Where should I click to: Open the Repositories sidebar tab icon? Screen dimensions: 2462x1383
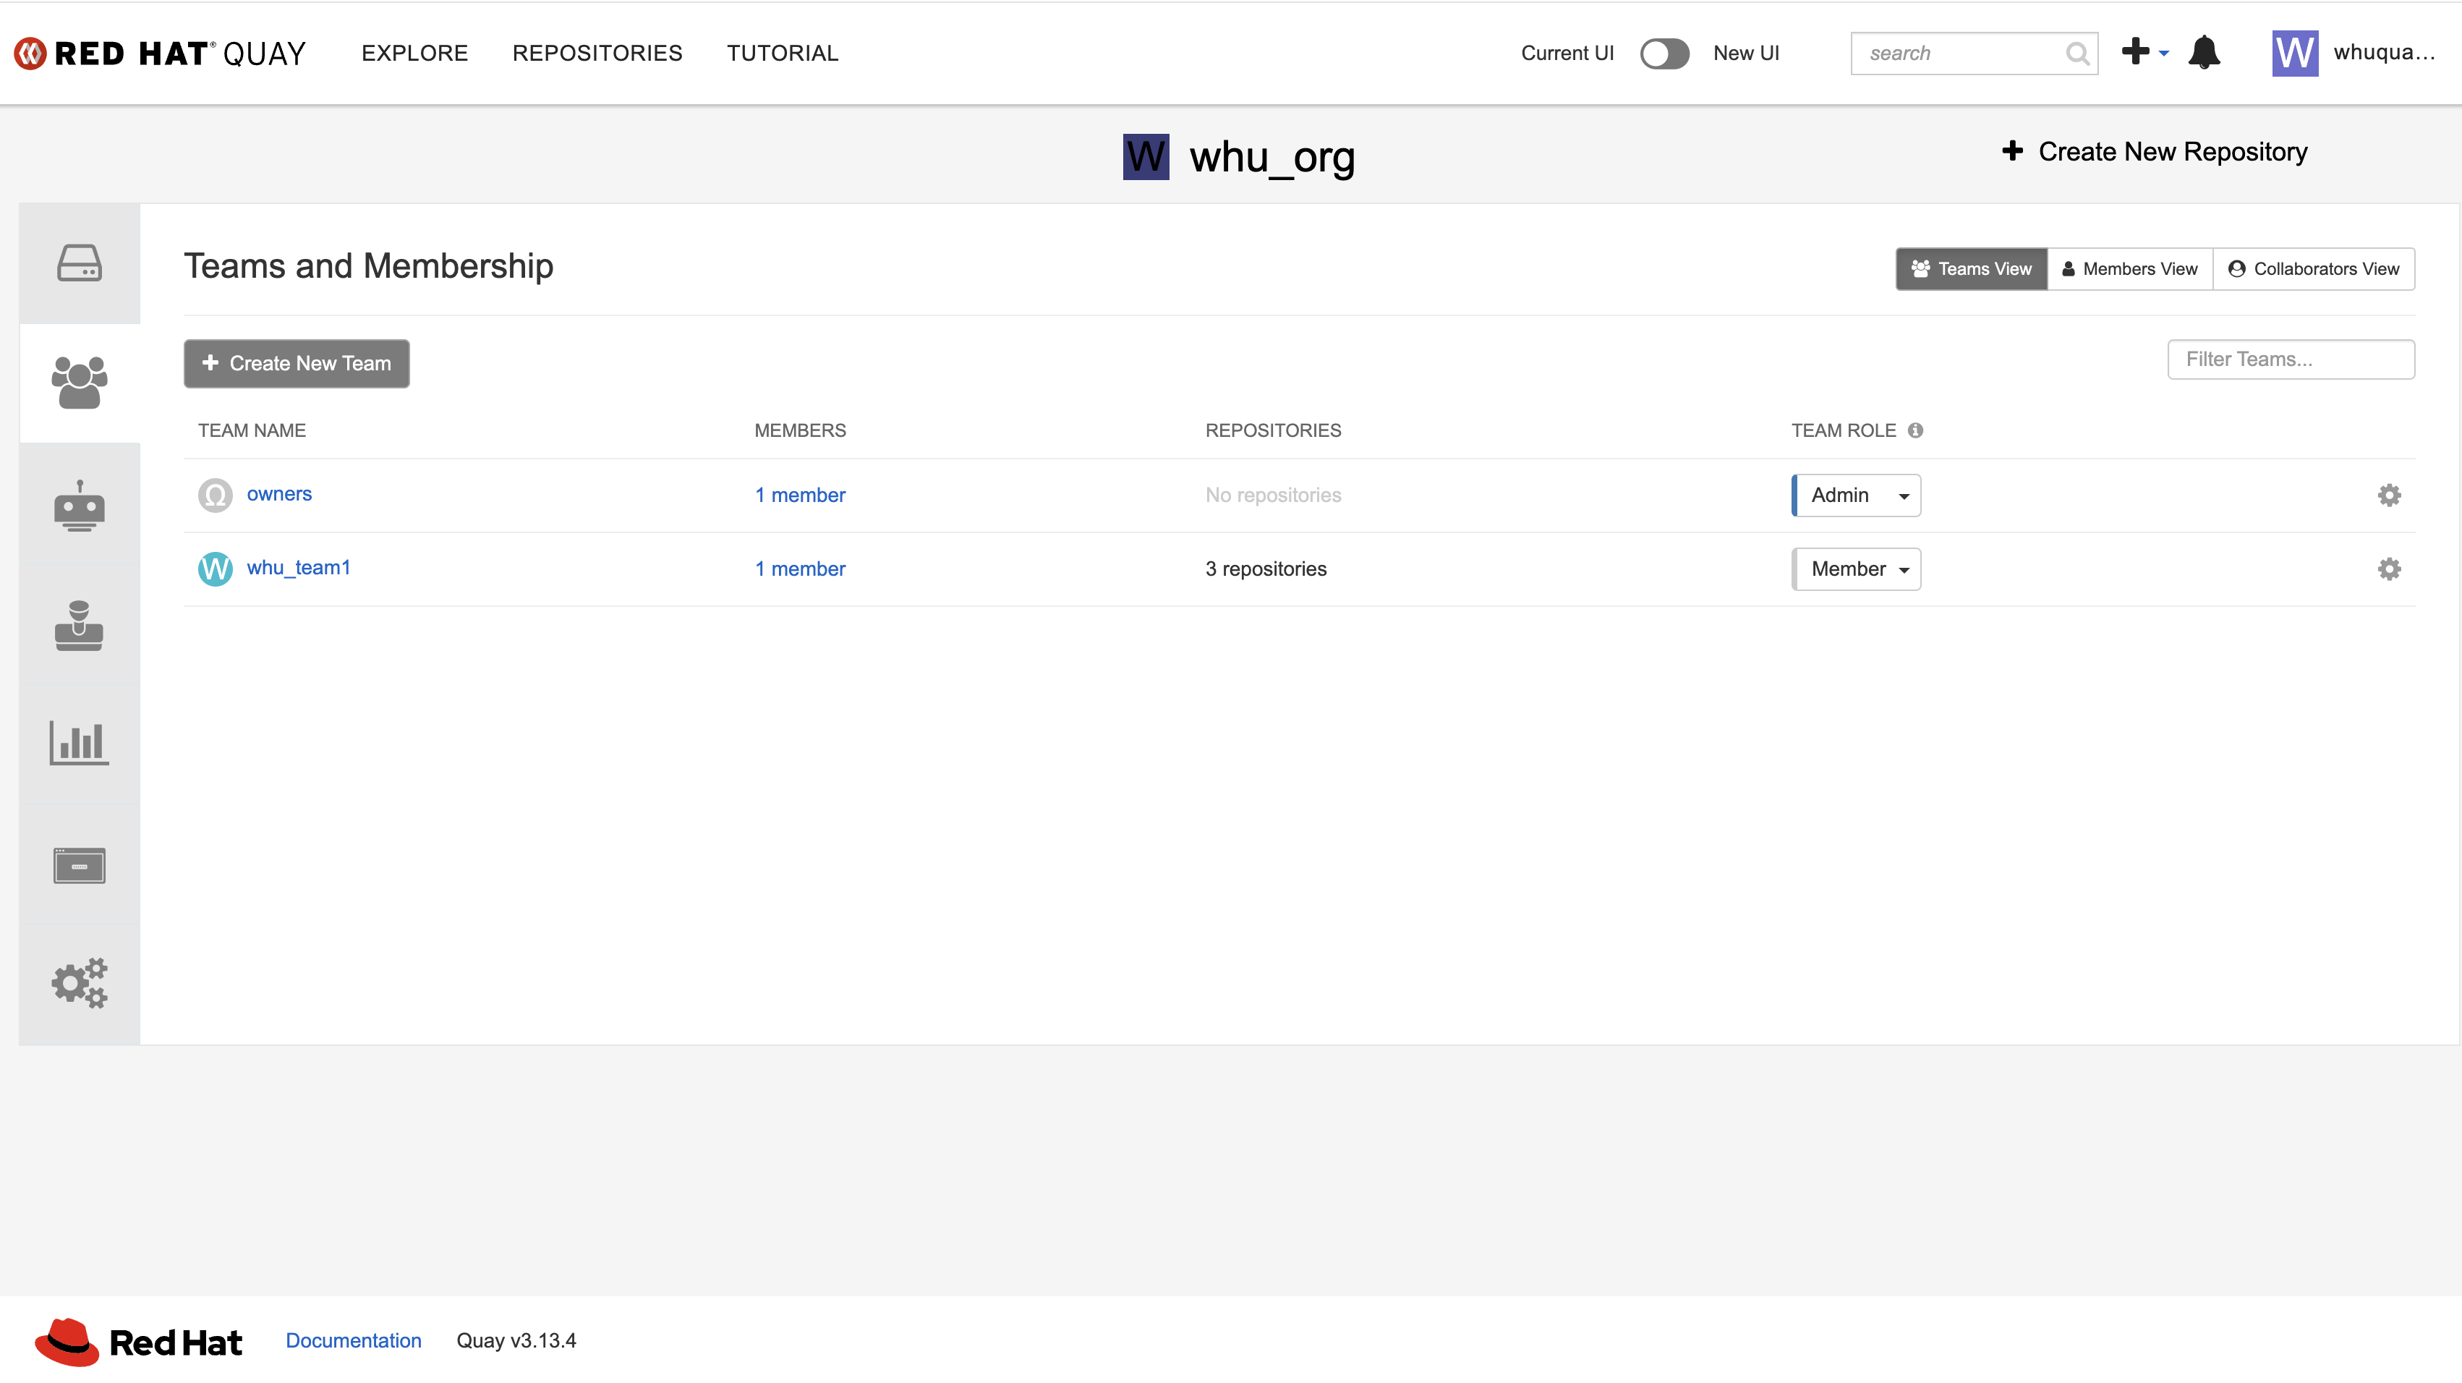[80, 263]
